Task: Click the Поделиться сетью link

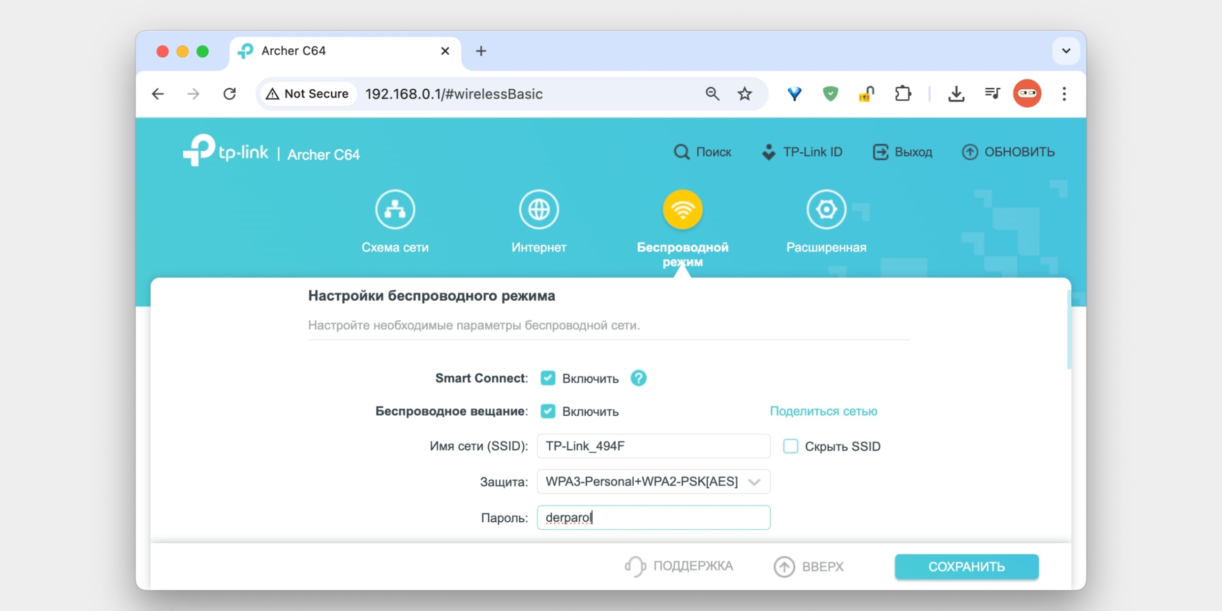Action: (x=823, y=411)
